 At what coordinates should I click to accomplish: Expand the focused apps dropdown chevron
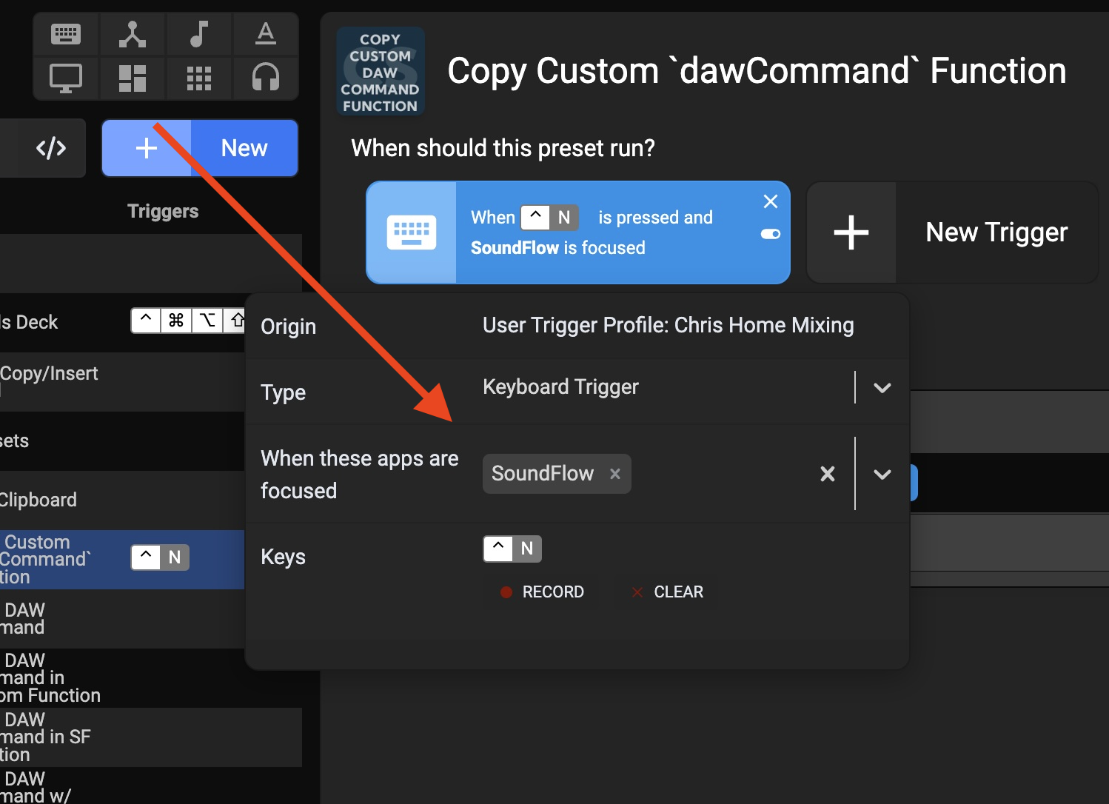(x=882, y=474)
